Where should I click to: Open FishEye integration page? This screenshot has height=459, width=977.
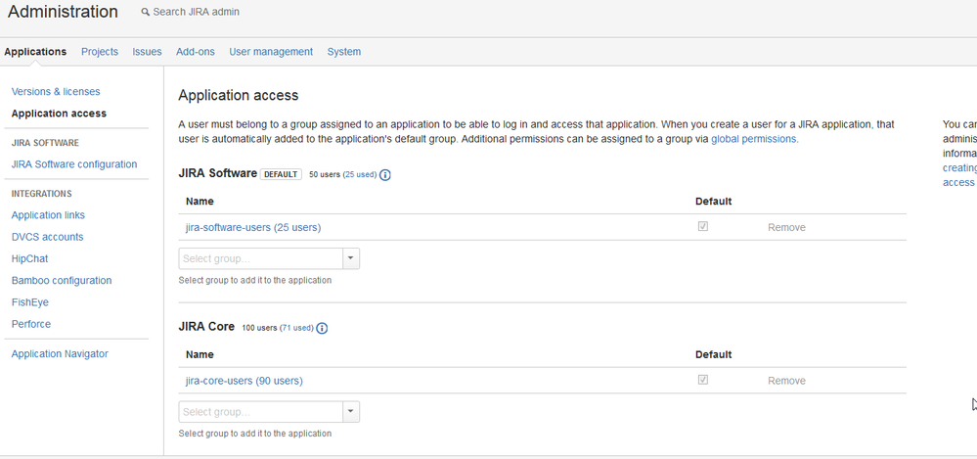coord(30,302)
